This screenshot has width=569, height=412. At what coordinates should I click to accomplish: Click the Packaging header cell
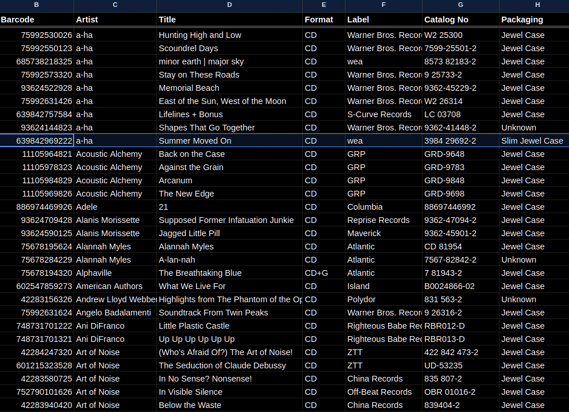(x=534, y=20)
